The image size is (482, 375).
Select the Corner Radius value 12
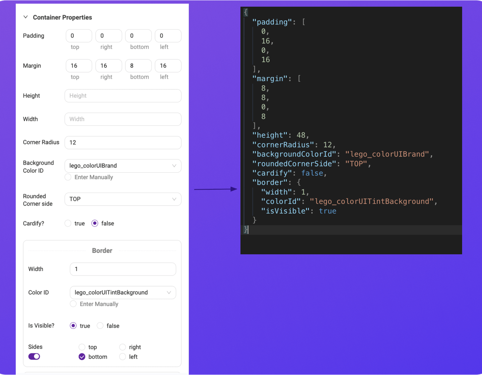(123, 142)
